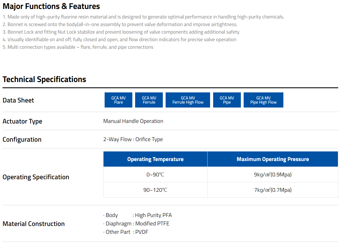Click feature 2 about Bonnet screwed onto body
Image resolution: width=341 pixels, height=245 pixels.
[x=120, y=24]
